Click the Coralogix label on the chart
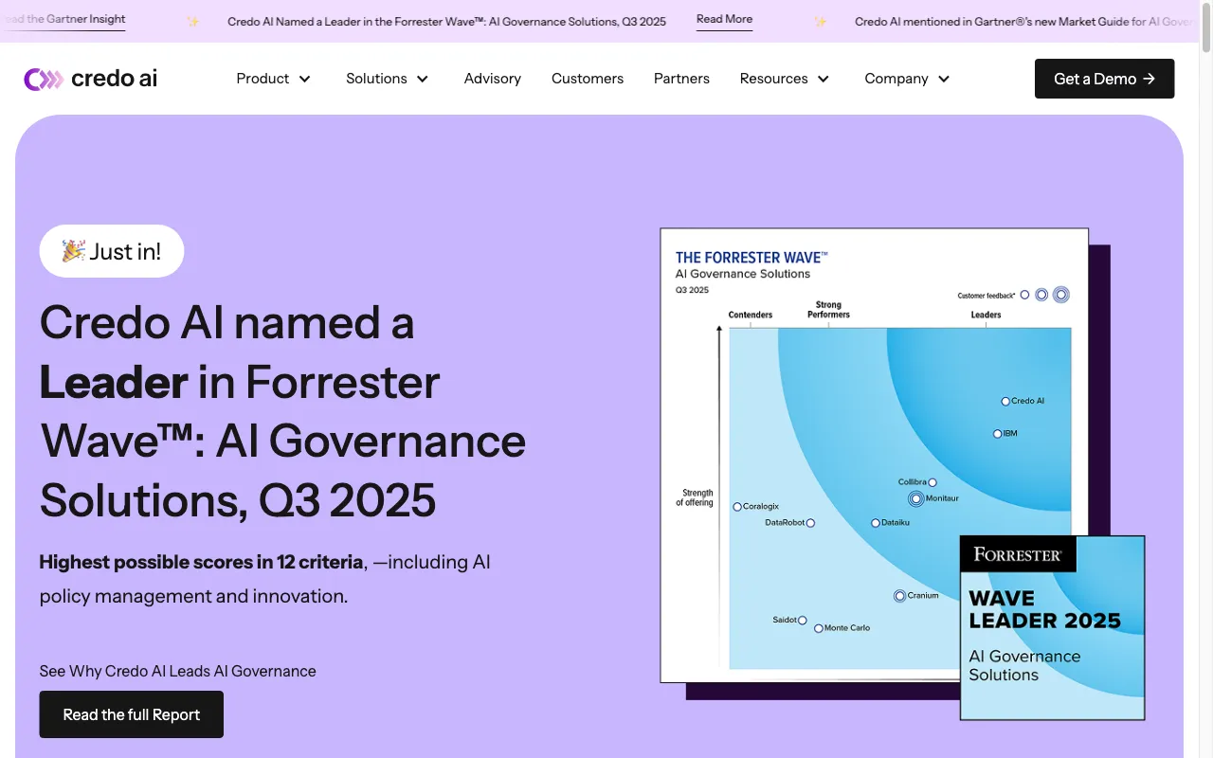 (x=760, y=507)
